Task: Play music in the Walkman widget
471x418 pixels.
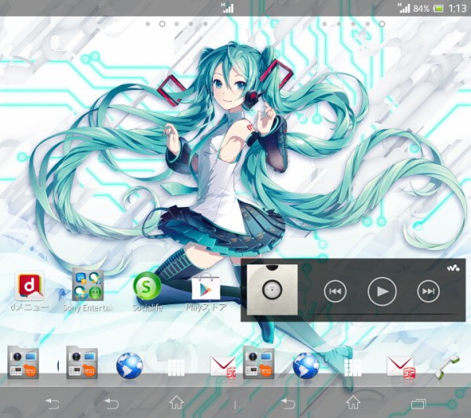Action: point(382,292)
